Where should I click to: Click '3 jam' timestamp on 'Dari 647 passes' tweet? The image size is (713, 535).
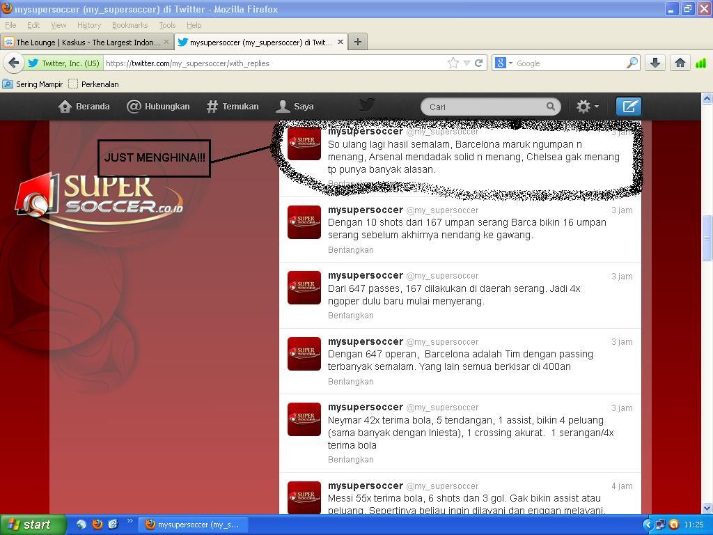pyautogui.click(x=622, y=276)
